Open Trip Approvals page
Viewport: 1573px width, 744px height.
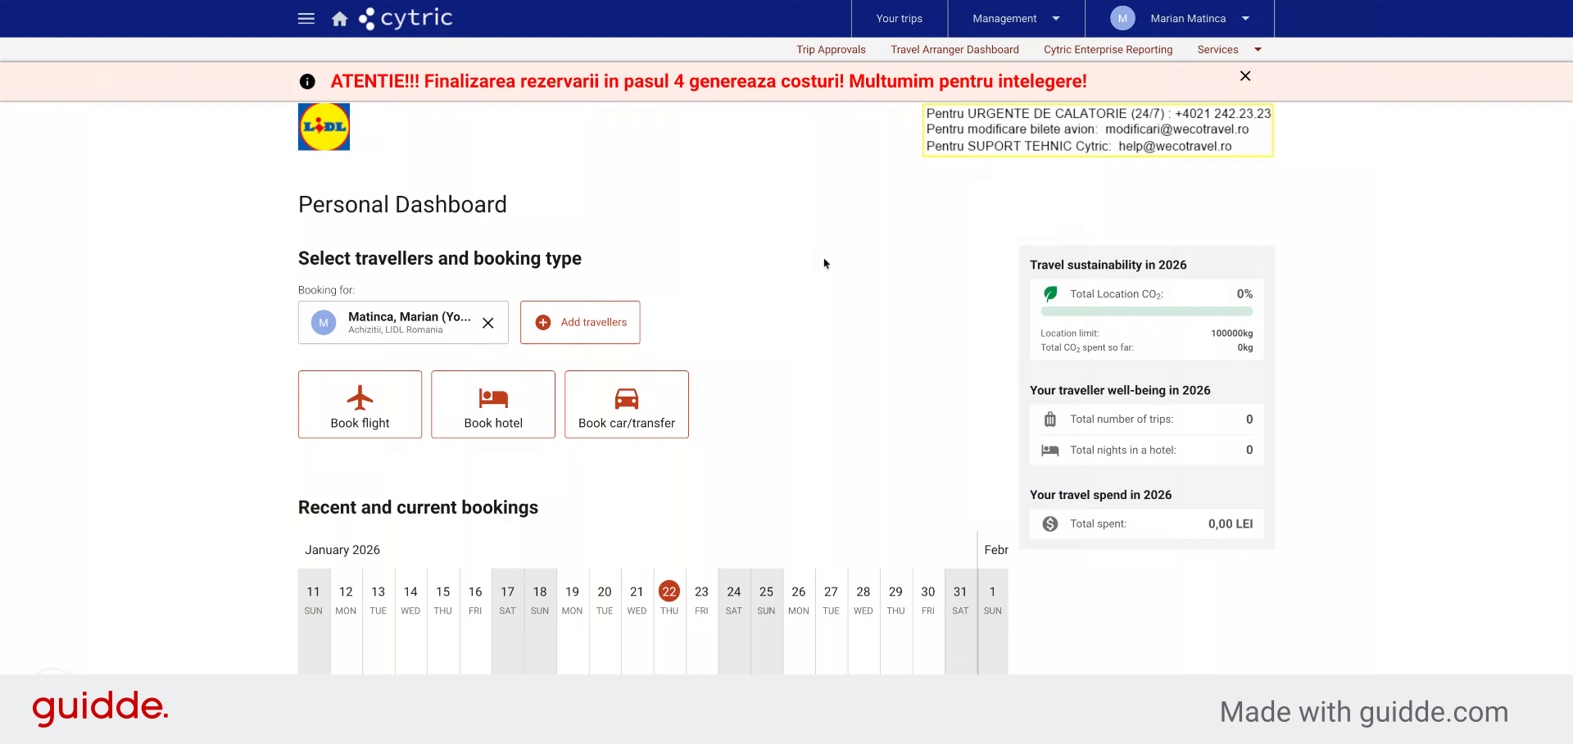tap(831, 49)
